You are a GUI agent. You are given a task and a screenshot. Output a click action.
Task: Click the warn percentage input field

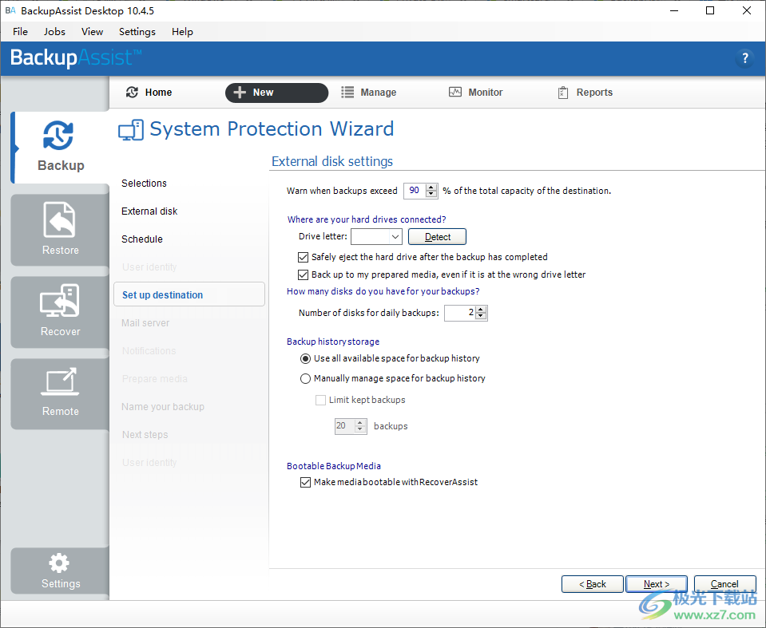415,191
